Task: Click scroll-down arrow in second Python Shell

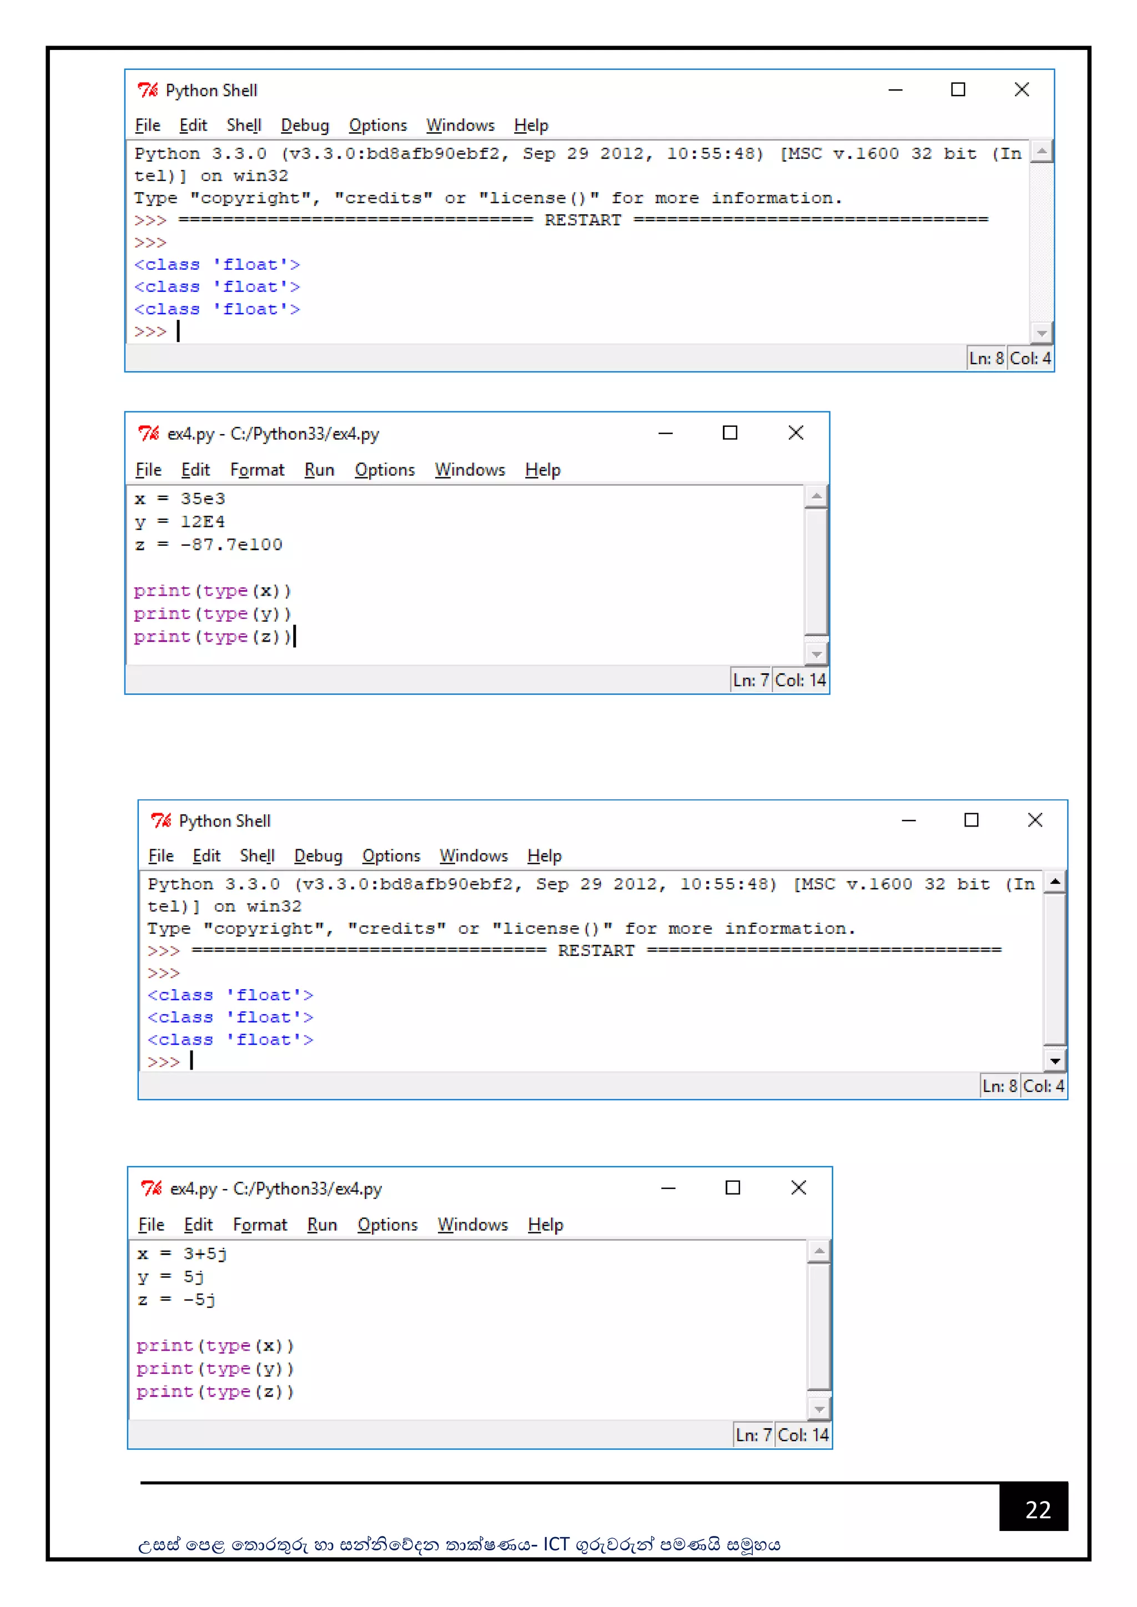Action: point(1055,1061)
